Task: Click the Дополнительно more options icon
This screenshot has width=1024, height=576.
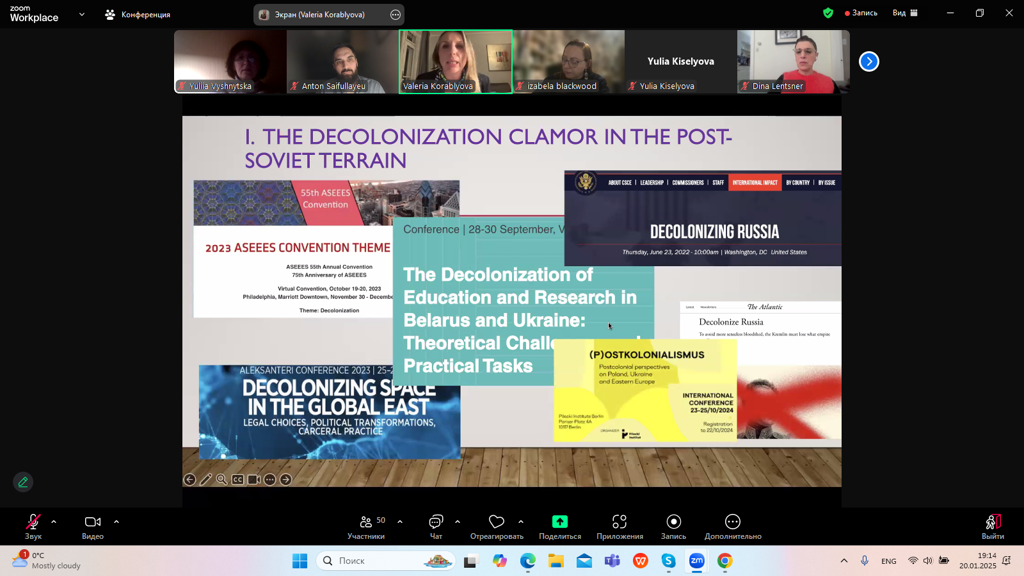Action: tap(733, 526)
